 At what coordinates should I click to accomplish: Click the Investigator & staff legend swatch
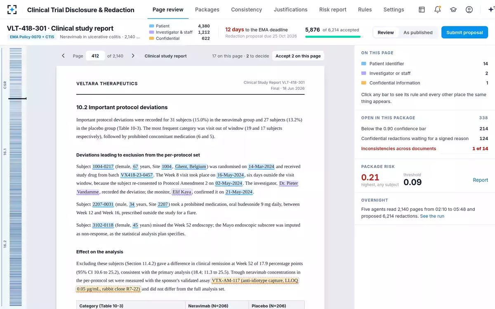(x=151, y=32)
